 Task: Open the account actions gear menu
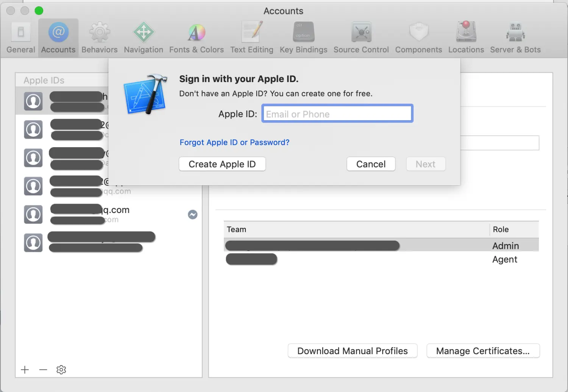tap(61, 370)
